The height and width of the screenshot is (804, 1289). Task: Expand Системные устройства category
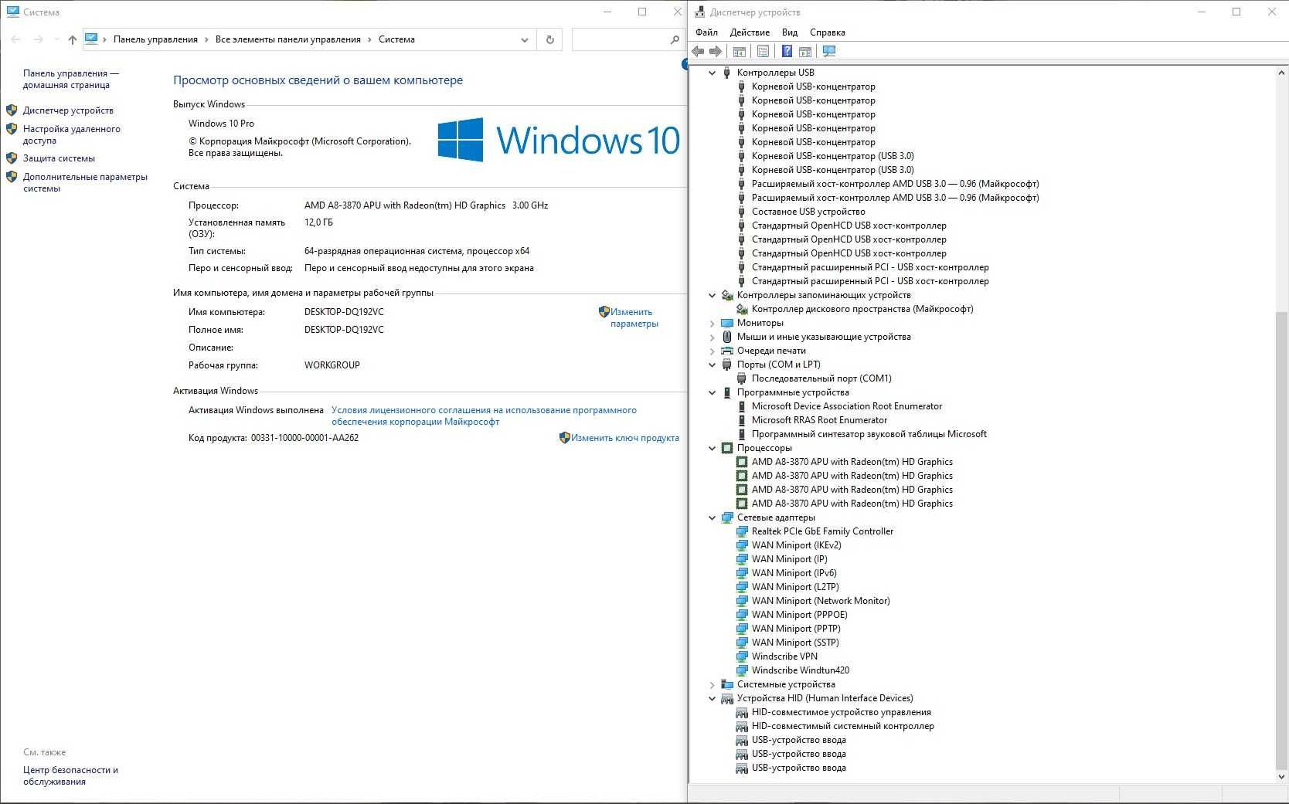(713, 684)
